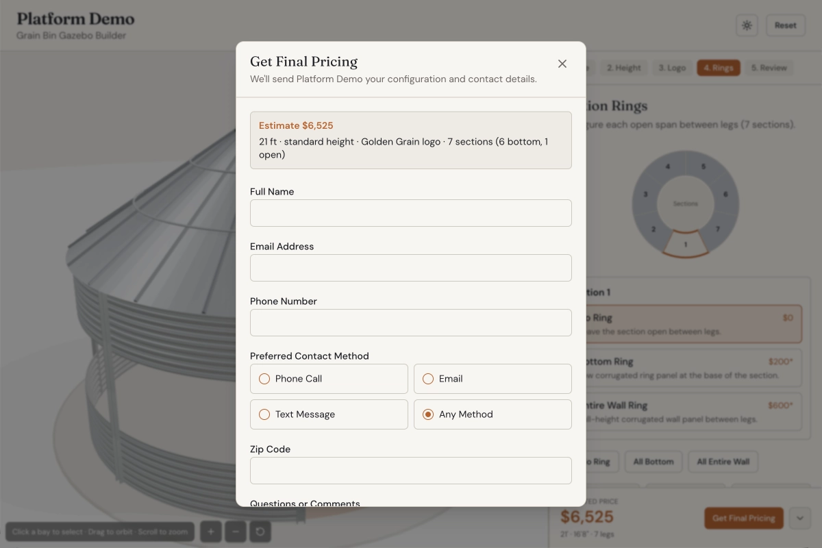The width and height of the screenshot is (822, 548).
Task: Apply All Entire Wall to every section
Action: 723,462
